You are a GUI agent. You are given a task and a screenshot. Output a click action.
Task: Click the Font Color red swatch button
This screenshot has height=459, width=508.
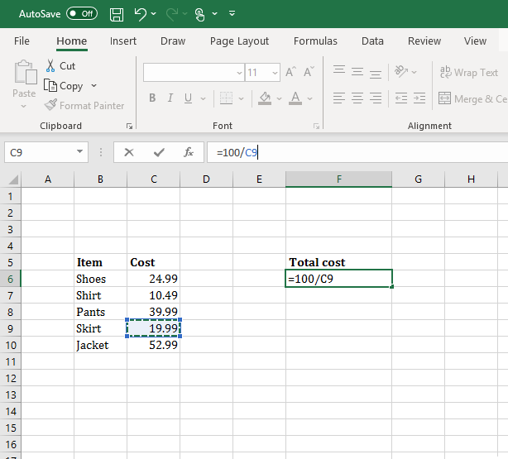(296, 98)
